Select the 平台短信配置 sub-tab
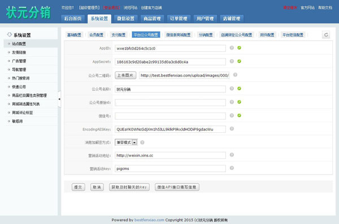339x224 pixels. [x=293, y=35]
